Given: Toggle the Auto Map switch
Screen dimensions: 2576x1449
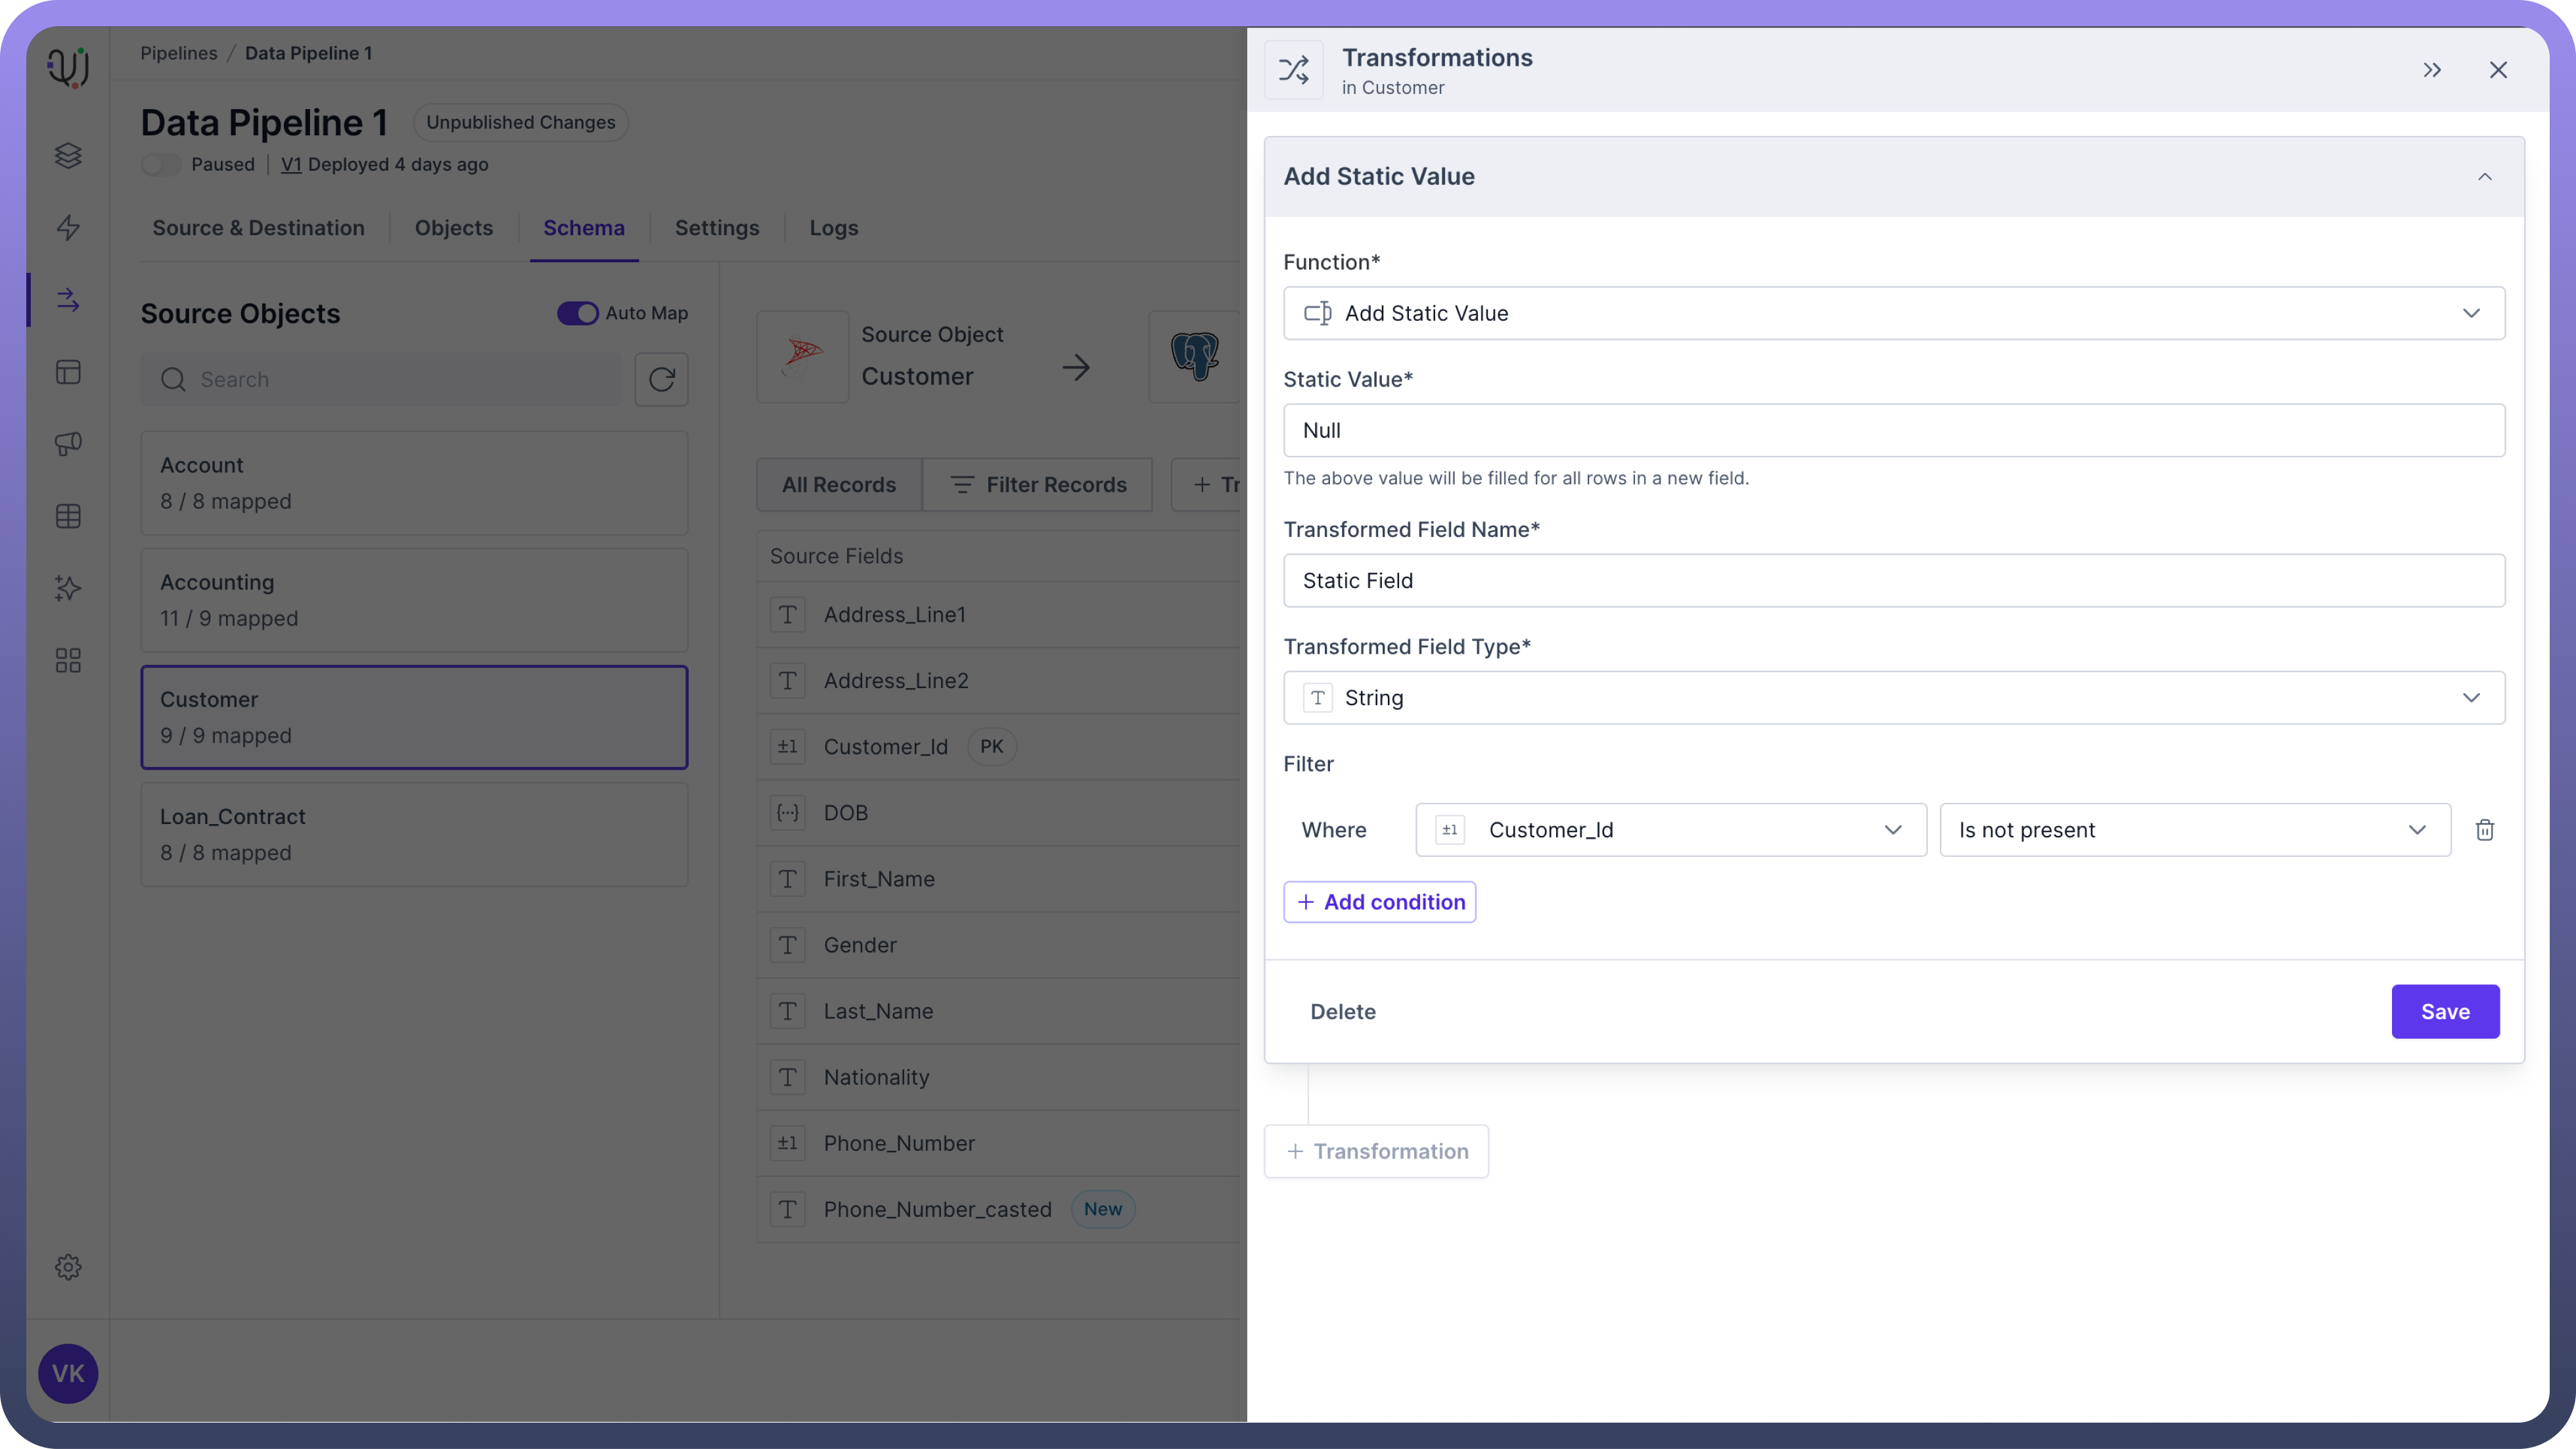Looking at the screenshot, I should coord(577,313).
